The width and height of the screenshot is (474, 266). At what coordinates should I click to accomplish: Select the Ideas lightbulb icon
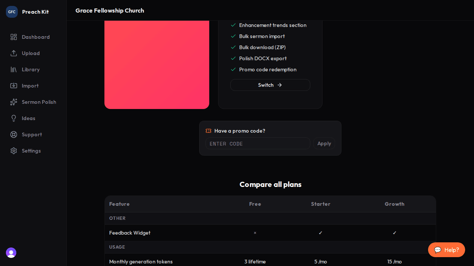click(14, 118)
